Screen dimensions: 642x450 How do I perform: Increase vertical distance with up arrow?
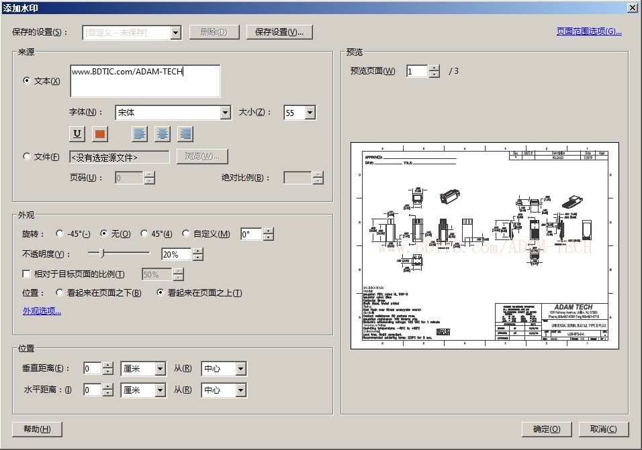tap(108, 365)
